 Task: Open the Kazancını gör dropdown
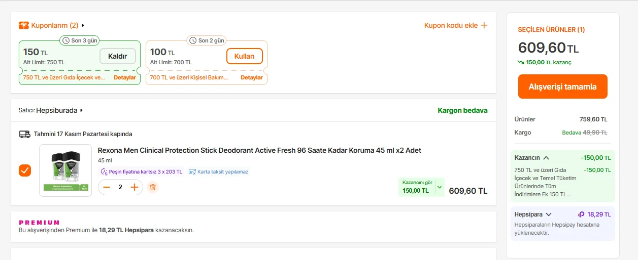click(x=440, y=187)
